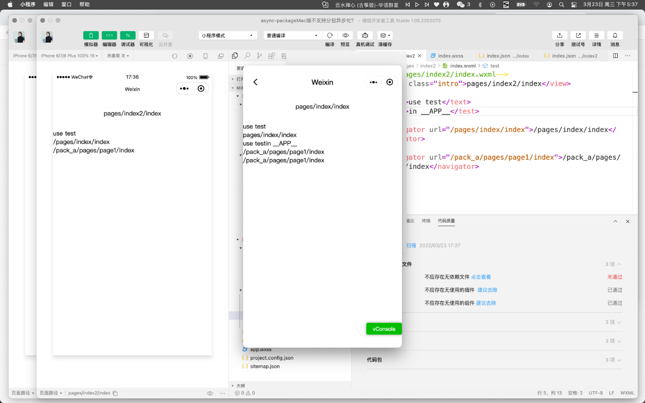Open the search magnifier icon in editor sidebar
The width and height of the screenshot is (645, 403).
pos(247,56)
